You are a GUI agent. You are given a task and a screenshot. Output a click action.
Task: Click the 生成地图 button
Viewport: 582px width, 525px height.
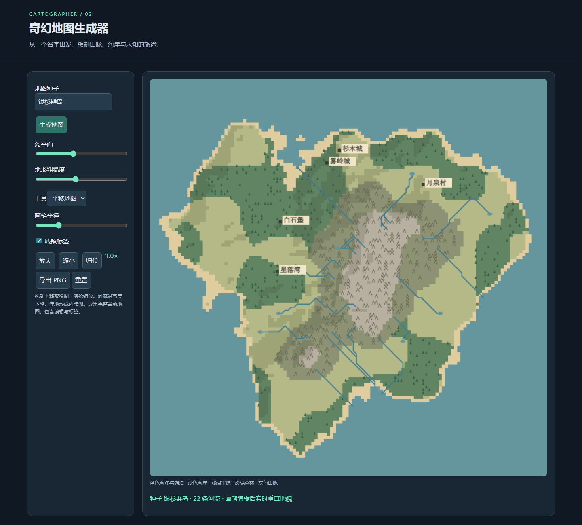(x=51, y=125)
